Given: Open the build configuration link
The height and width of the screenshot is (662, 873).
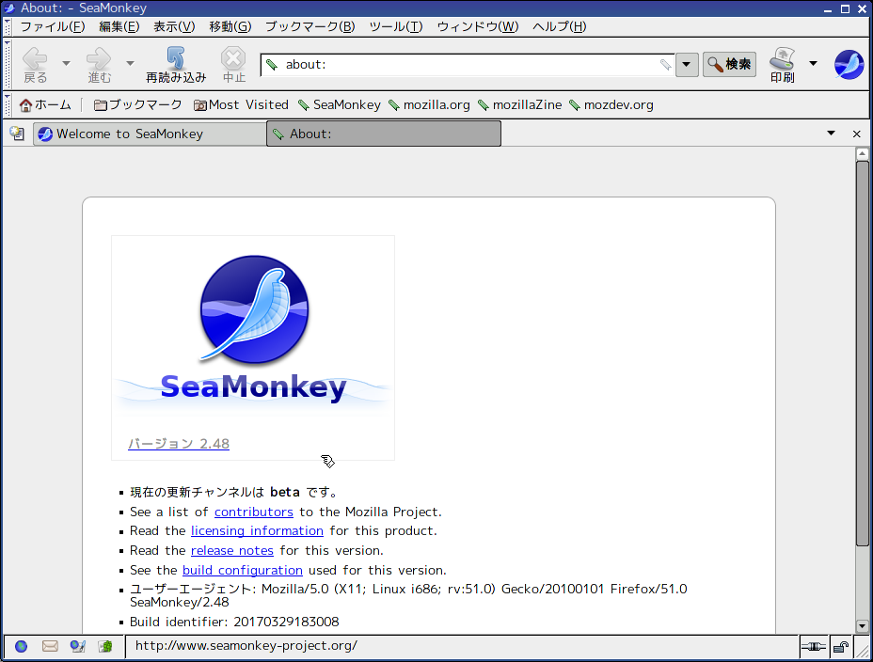Looking at the screenshot, I should tap(243, 570).
